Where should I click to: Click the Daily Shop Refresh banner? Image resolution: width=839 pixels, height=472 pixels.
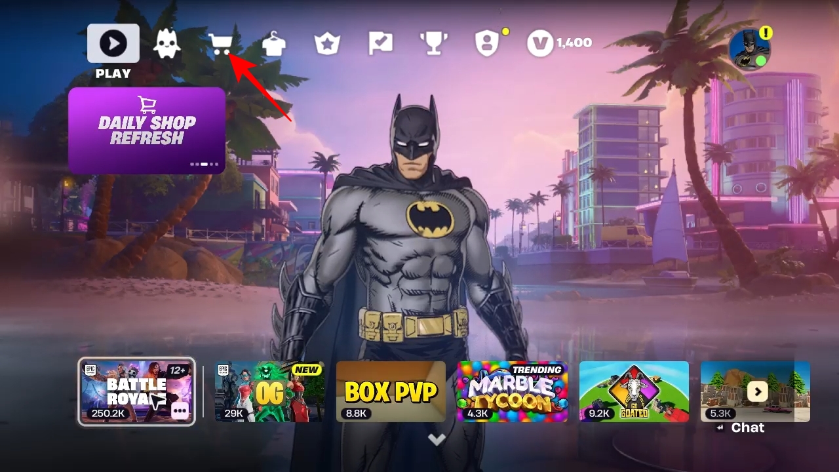tap(147, 130)
